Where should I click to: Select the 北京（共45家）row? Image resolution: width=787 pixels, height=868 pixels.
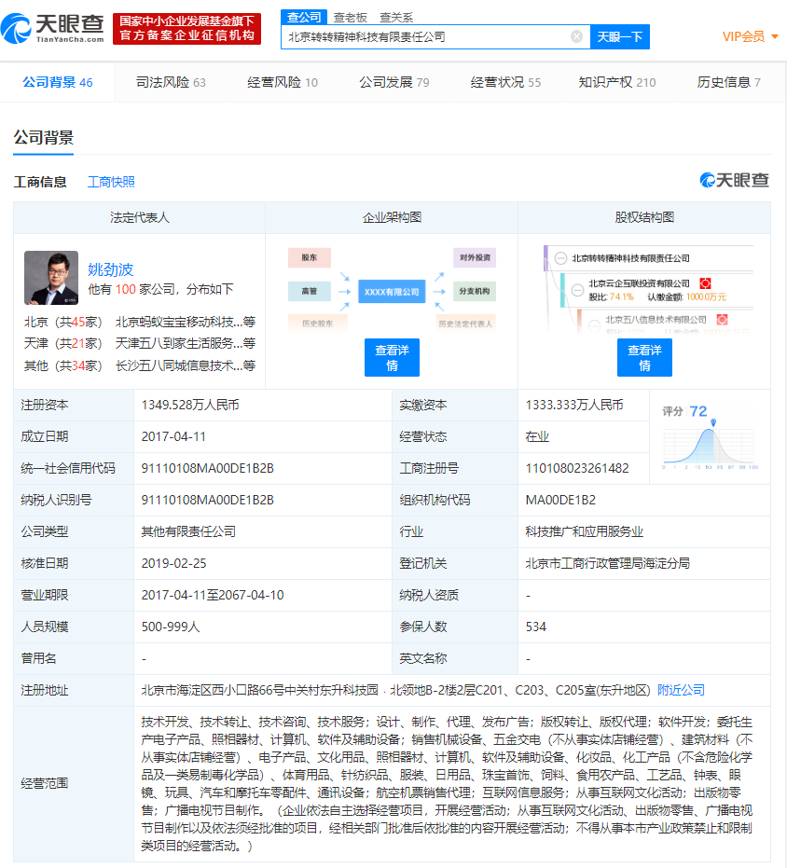click(x=140, y=322)
